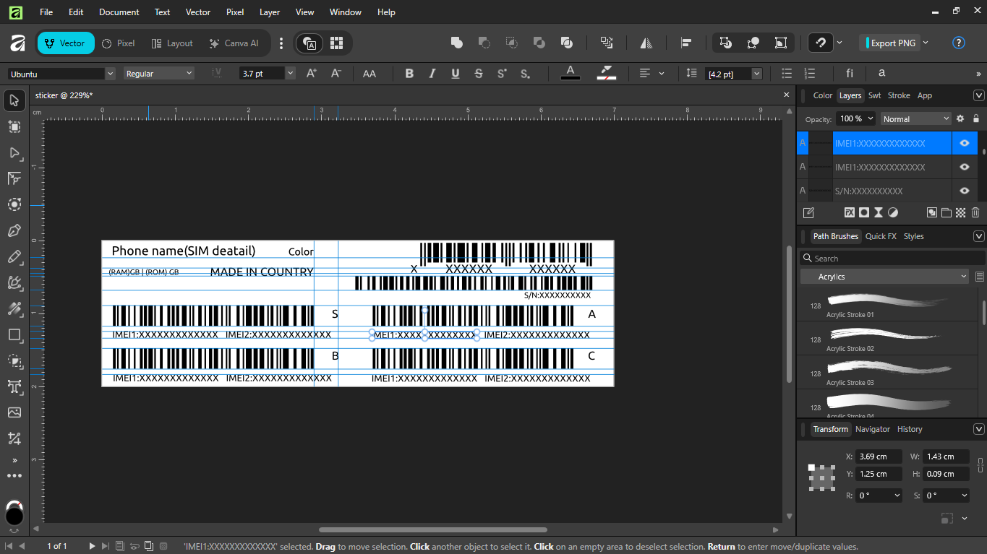Open the layer opacity dropdown
The width and height of the screenshot is (987, 554).
pyautogui.click(x=870, y=118)
